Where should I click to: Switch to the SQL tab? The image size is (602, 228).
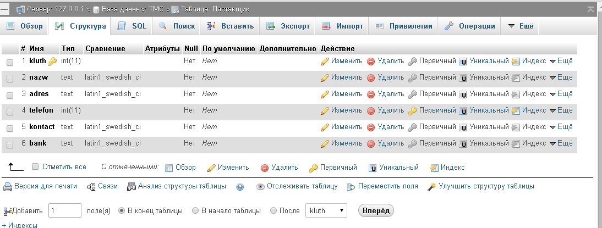(132, 26)
